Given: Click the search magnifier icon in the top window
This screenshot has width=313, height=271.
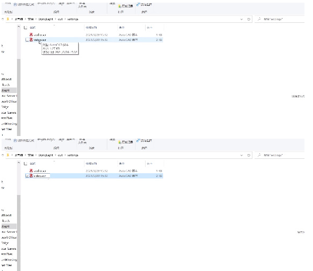Looking at the screenshot, I should click(259, 19).
